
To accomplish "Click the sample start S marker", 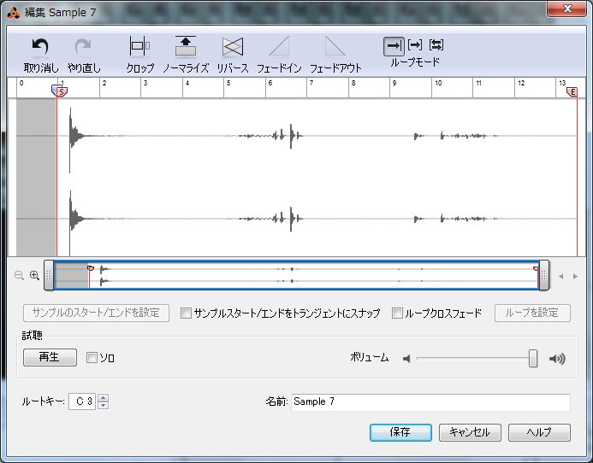I will [x=62, y=91].
